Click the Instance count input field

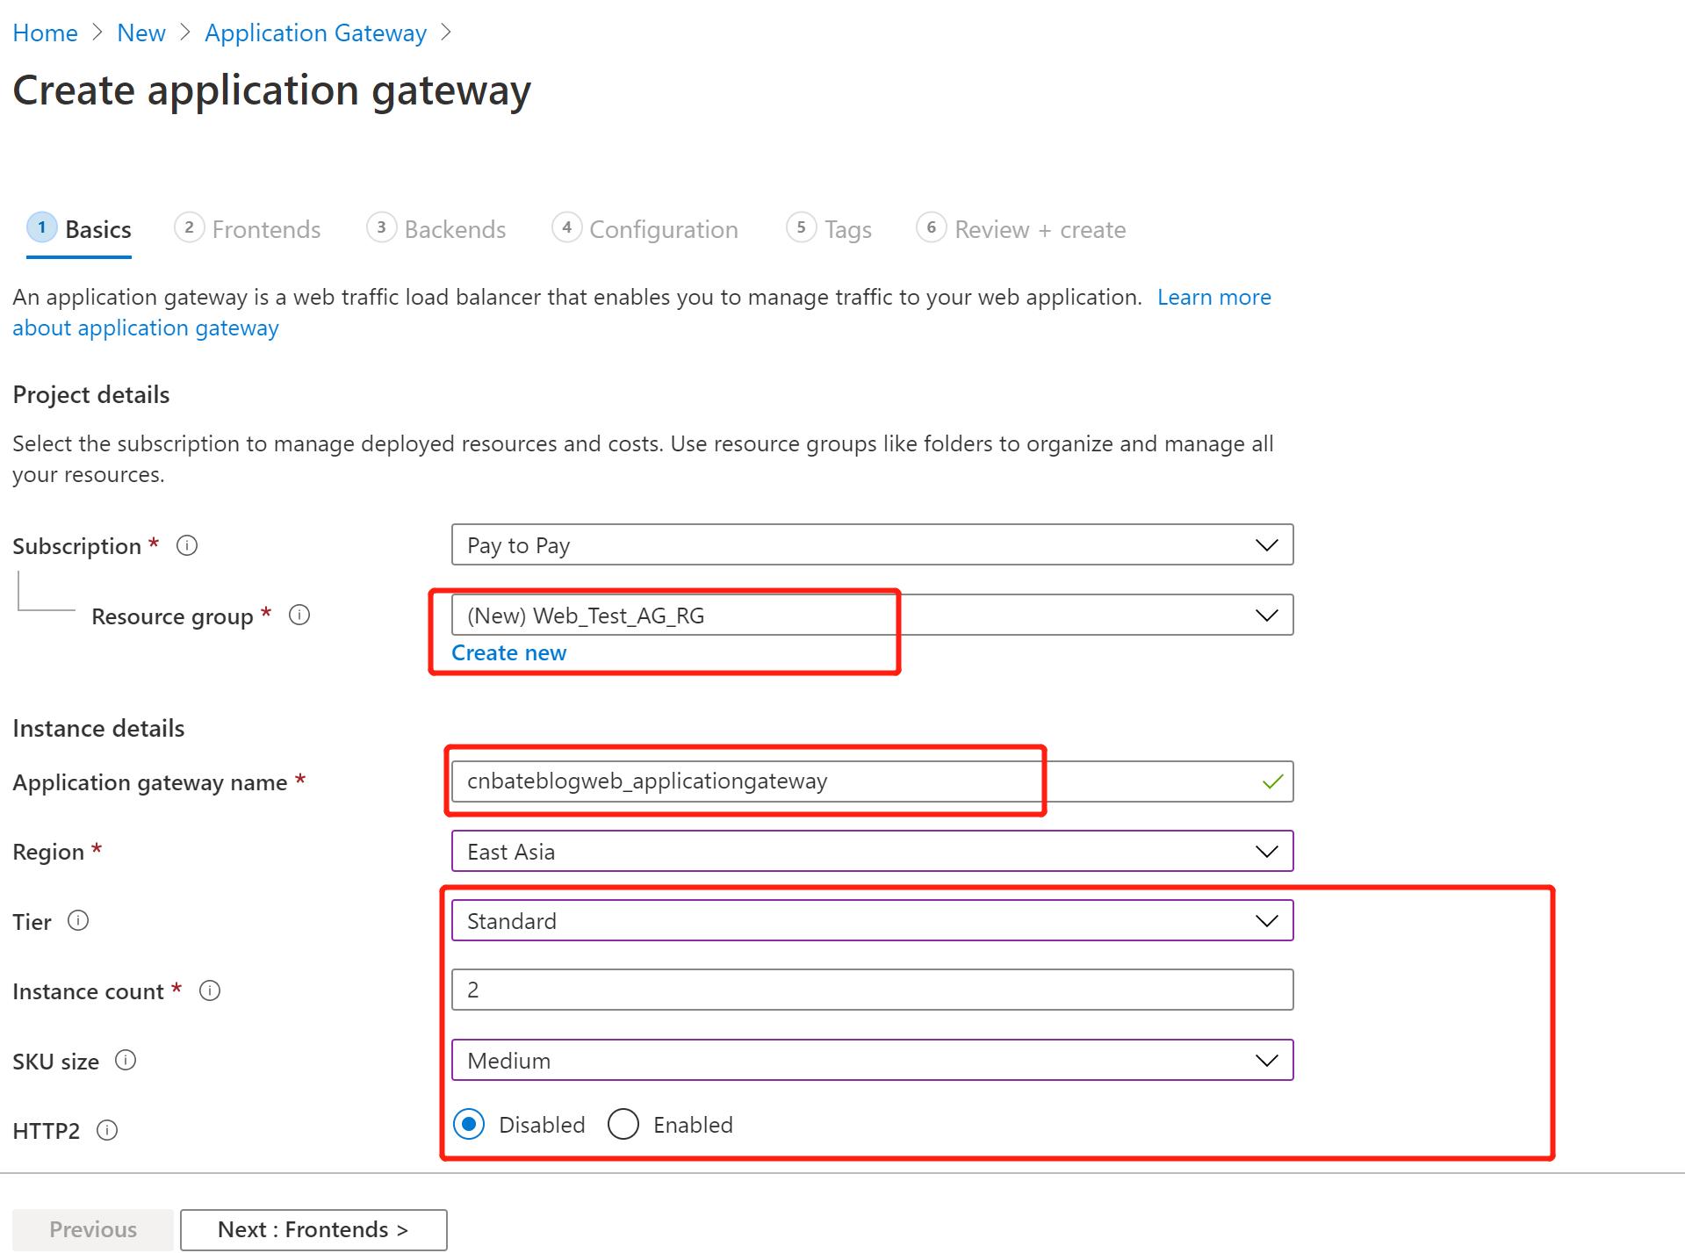(x=872, y=989)
